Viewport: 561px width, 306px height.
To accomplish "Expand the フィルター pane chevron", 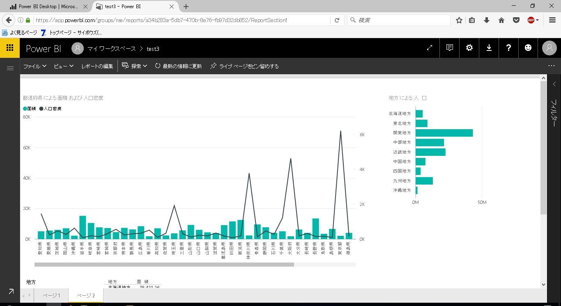I will [554, 84].
